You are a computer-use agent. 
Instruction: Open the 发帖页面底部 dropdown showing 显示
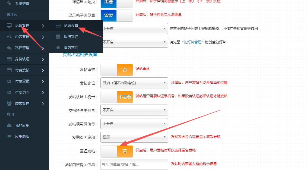click(134, 137)
